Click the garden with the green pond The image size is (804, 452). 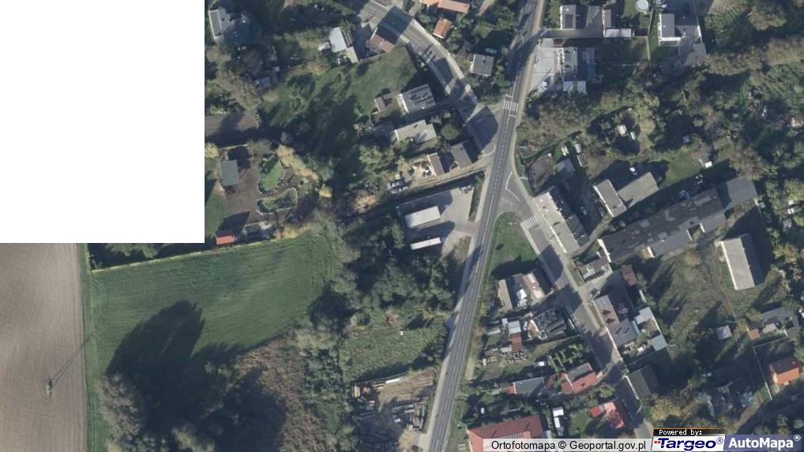point(271,174)
